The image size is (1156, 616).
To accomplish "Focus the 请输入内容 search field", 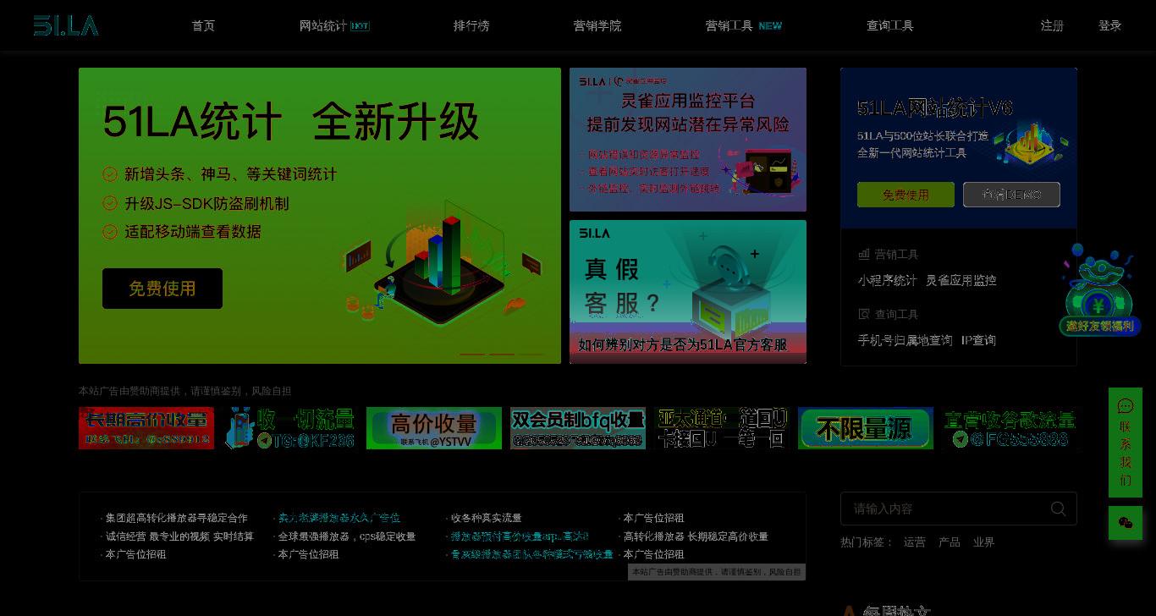I will point(948,509).
